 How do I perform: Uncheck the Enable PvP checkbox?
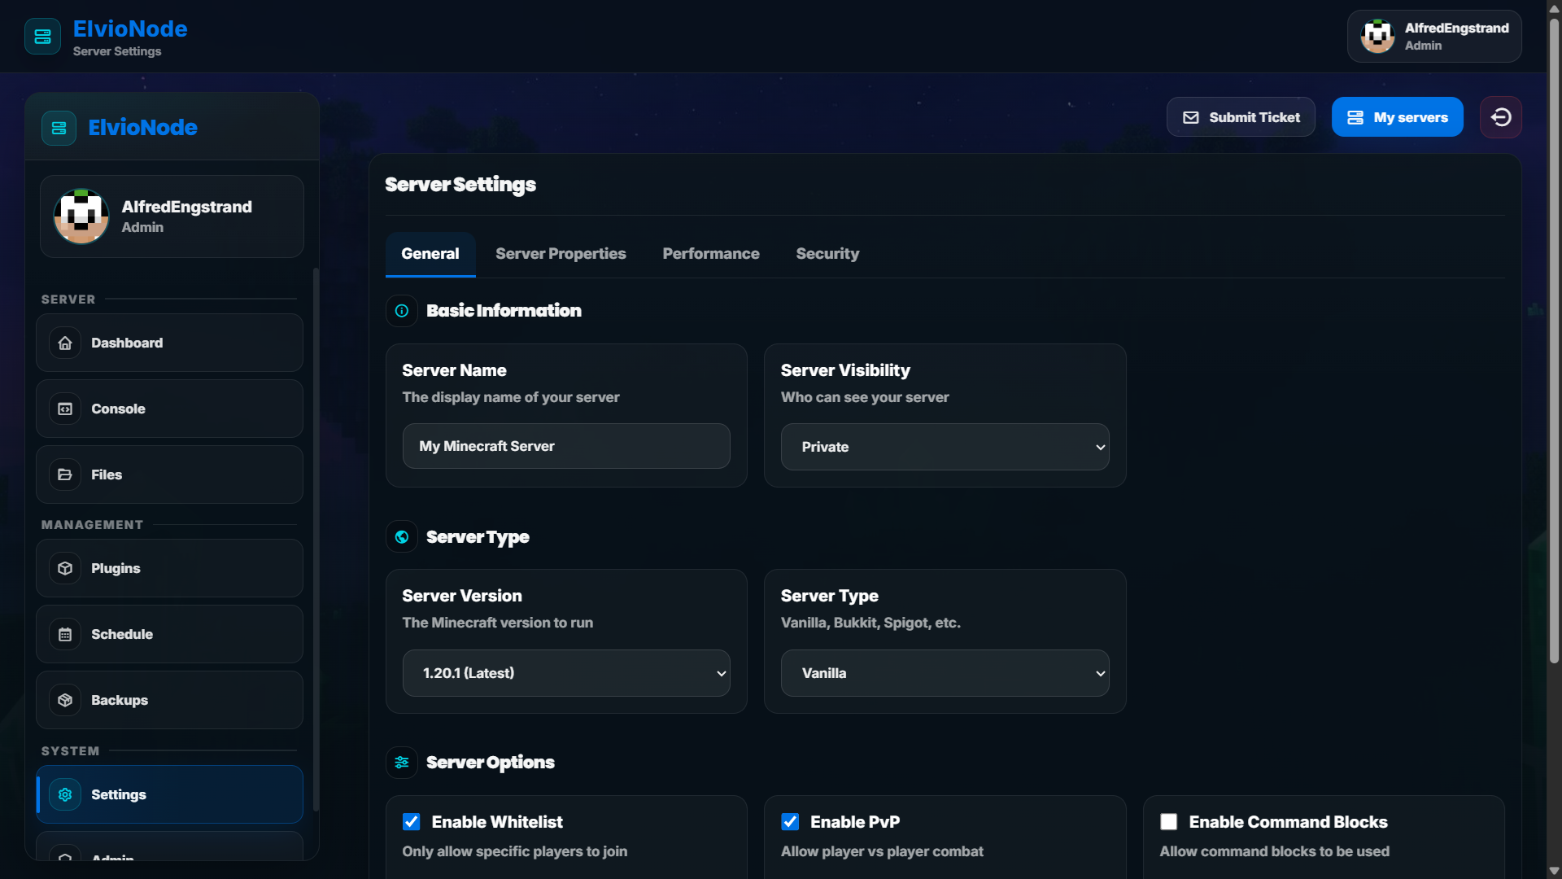[790, 822]
